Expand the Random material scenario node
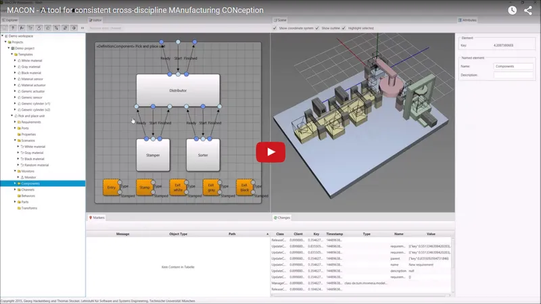The height and width of the screenshot is (304, 541). [18, 165]
